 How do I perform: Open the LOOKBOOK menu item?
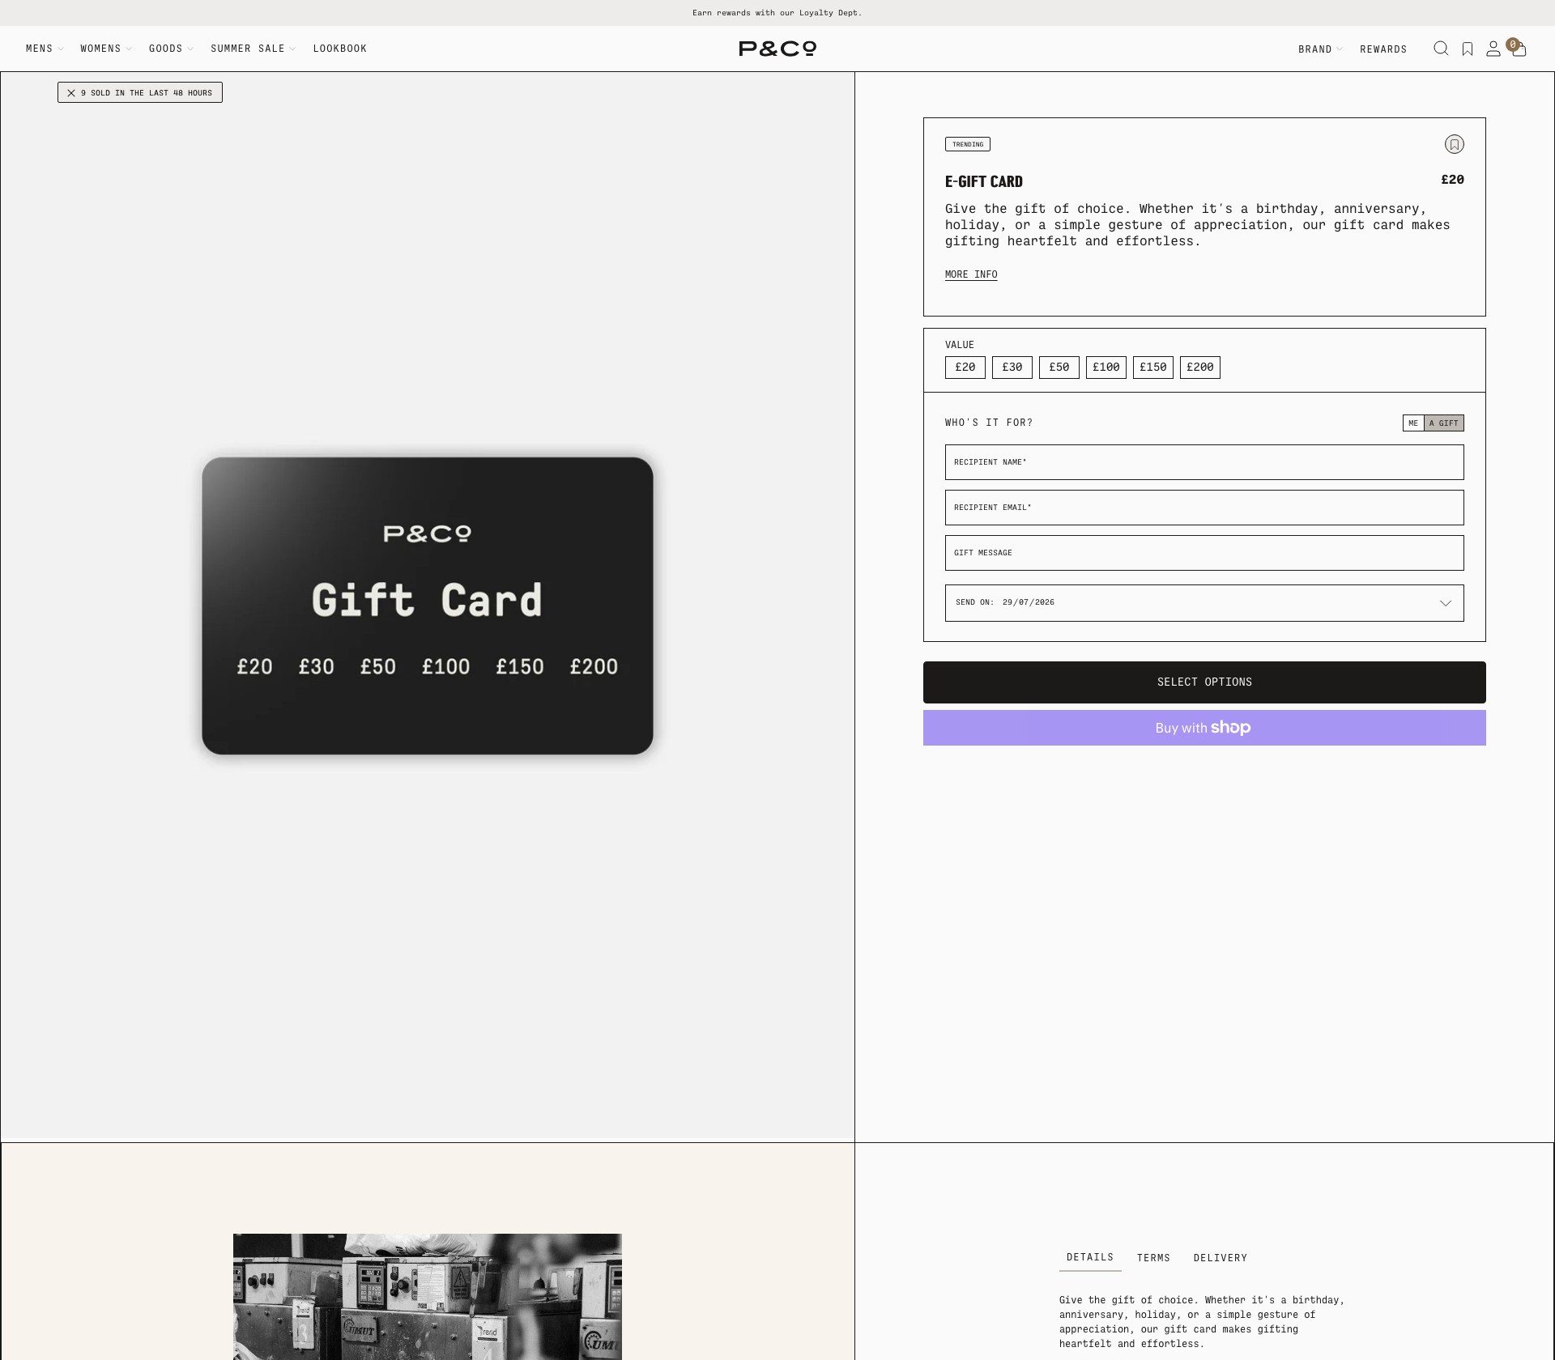pos(340,49)
